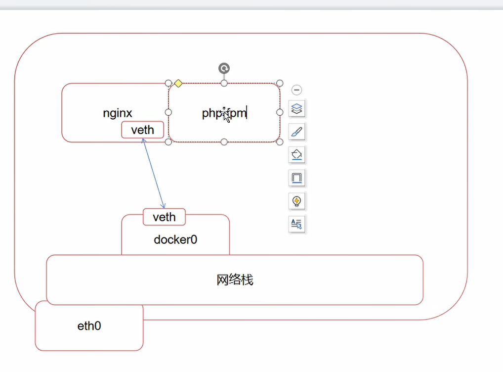Open the text selection pane icon
Viewport: 503px width, 372px height.
pos(296,224)
